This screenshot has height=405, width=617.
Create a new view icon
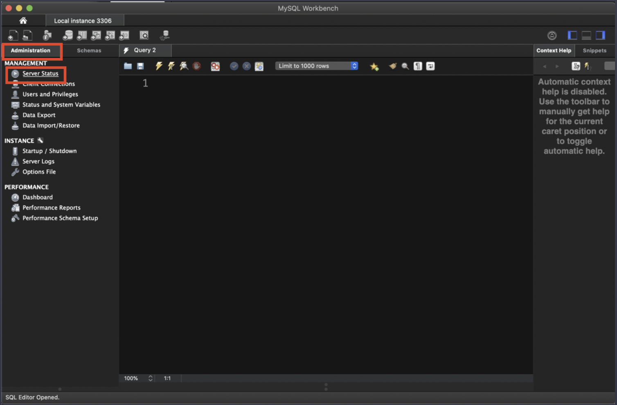[x=96, y=36]
